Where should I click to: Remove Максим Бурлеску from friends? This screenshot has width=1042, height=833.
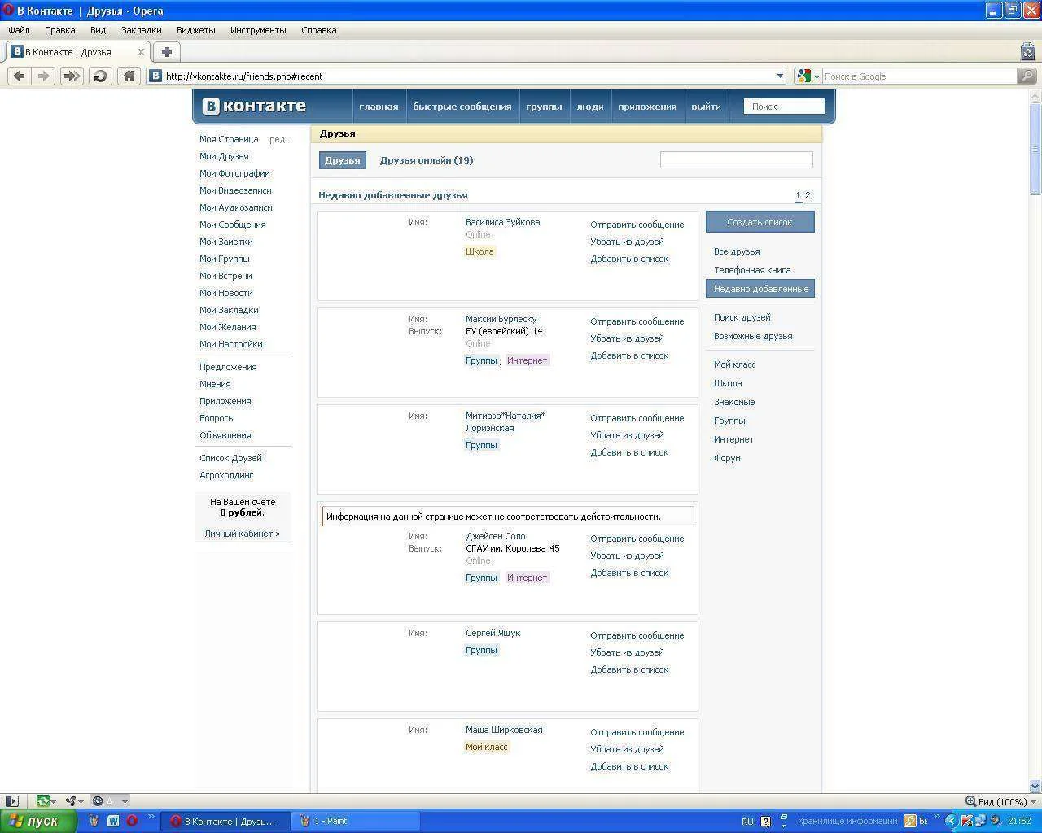click(627, 338)
